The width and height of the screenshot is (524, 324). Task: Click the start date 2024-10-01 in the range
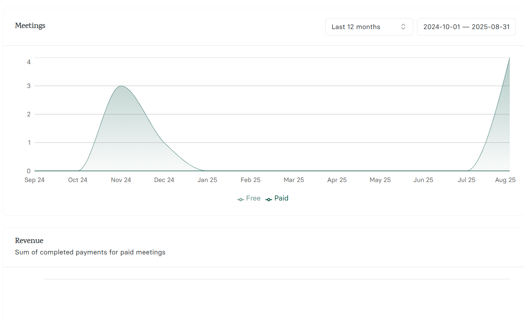(x=442, y=27)
